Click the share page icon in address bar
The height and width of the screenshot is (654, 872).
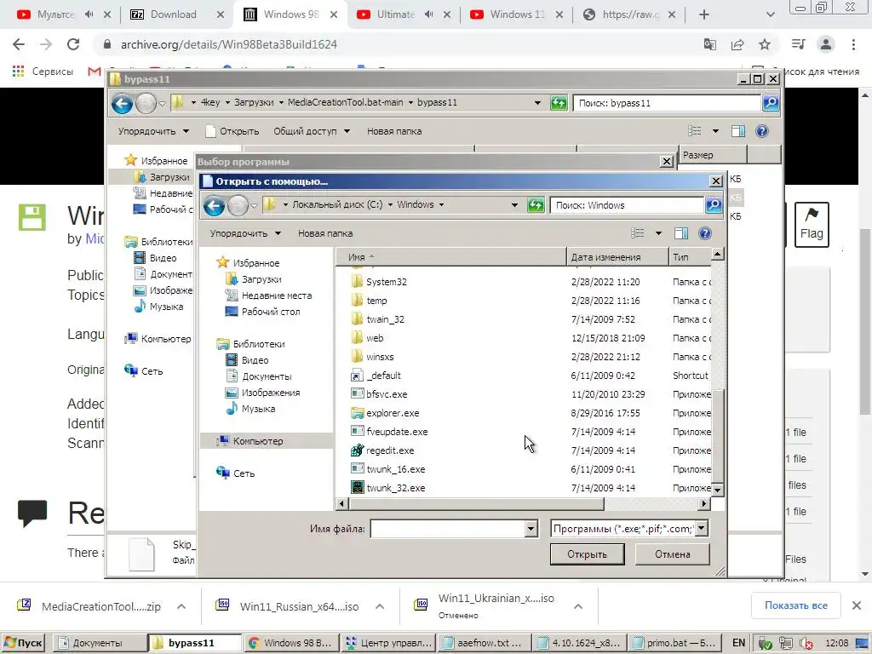pyautogui.click(x=737, y=44)
